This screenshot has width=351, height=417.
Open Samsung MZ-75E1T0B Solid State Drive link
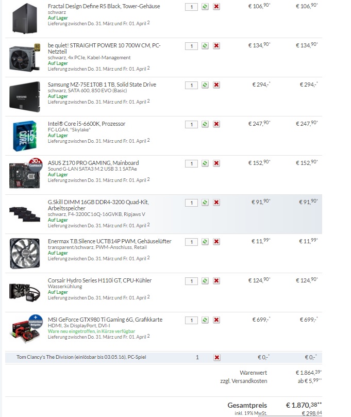(x=102, y=85)
